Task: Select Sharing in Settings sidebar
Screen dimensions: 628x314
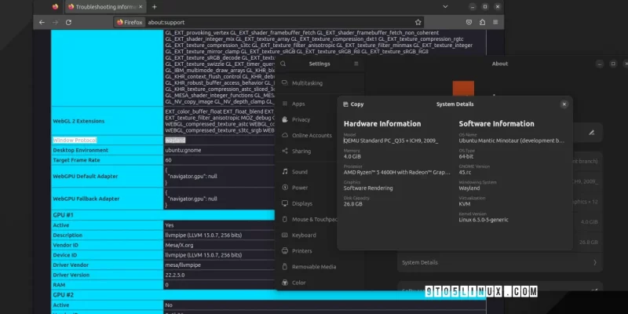Action: (319, 151)
